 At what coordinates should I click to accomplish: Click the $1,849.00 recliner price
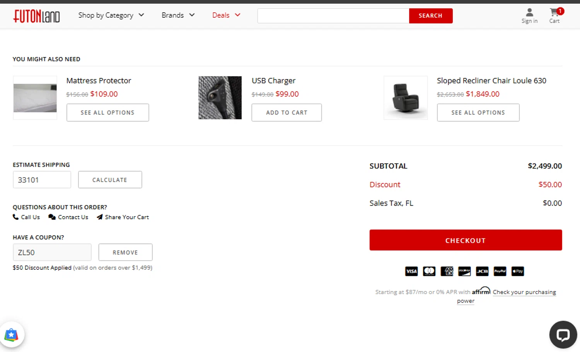[483, 94]
